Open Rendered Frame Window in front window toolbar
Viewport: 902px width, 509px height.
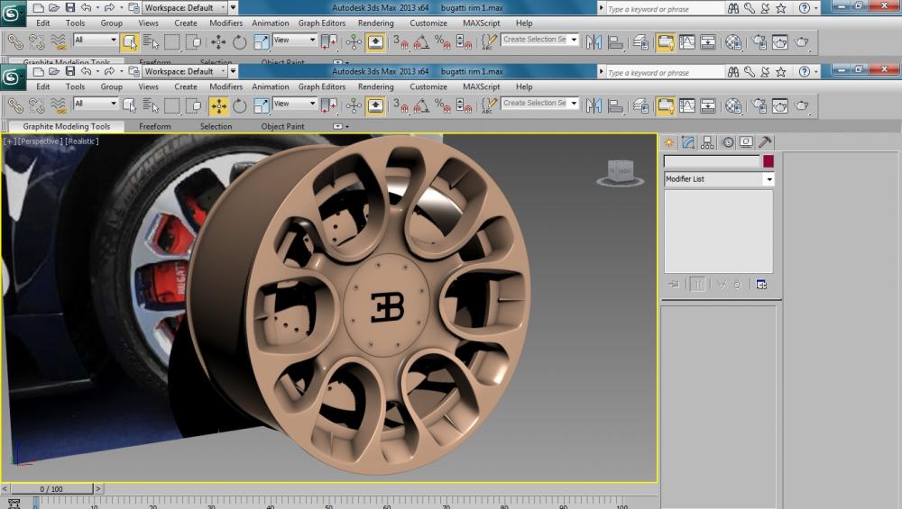780,105
